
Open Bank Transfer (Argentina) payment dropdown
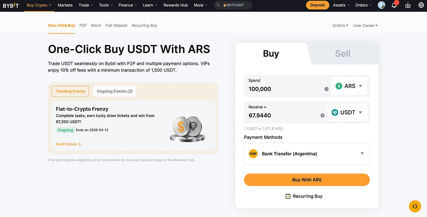(307, 154)
